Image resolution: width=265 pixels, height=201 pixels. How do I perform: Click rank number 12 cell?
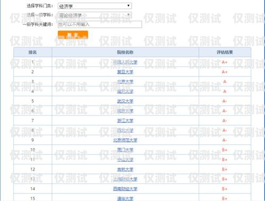[32, 169]
